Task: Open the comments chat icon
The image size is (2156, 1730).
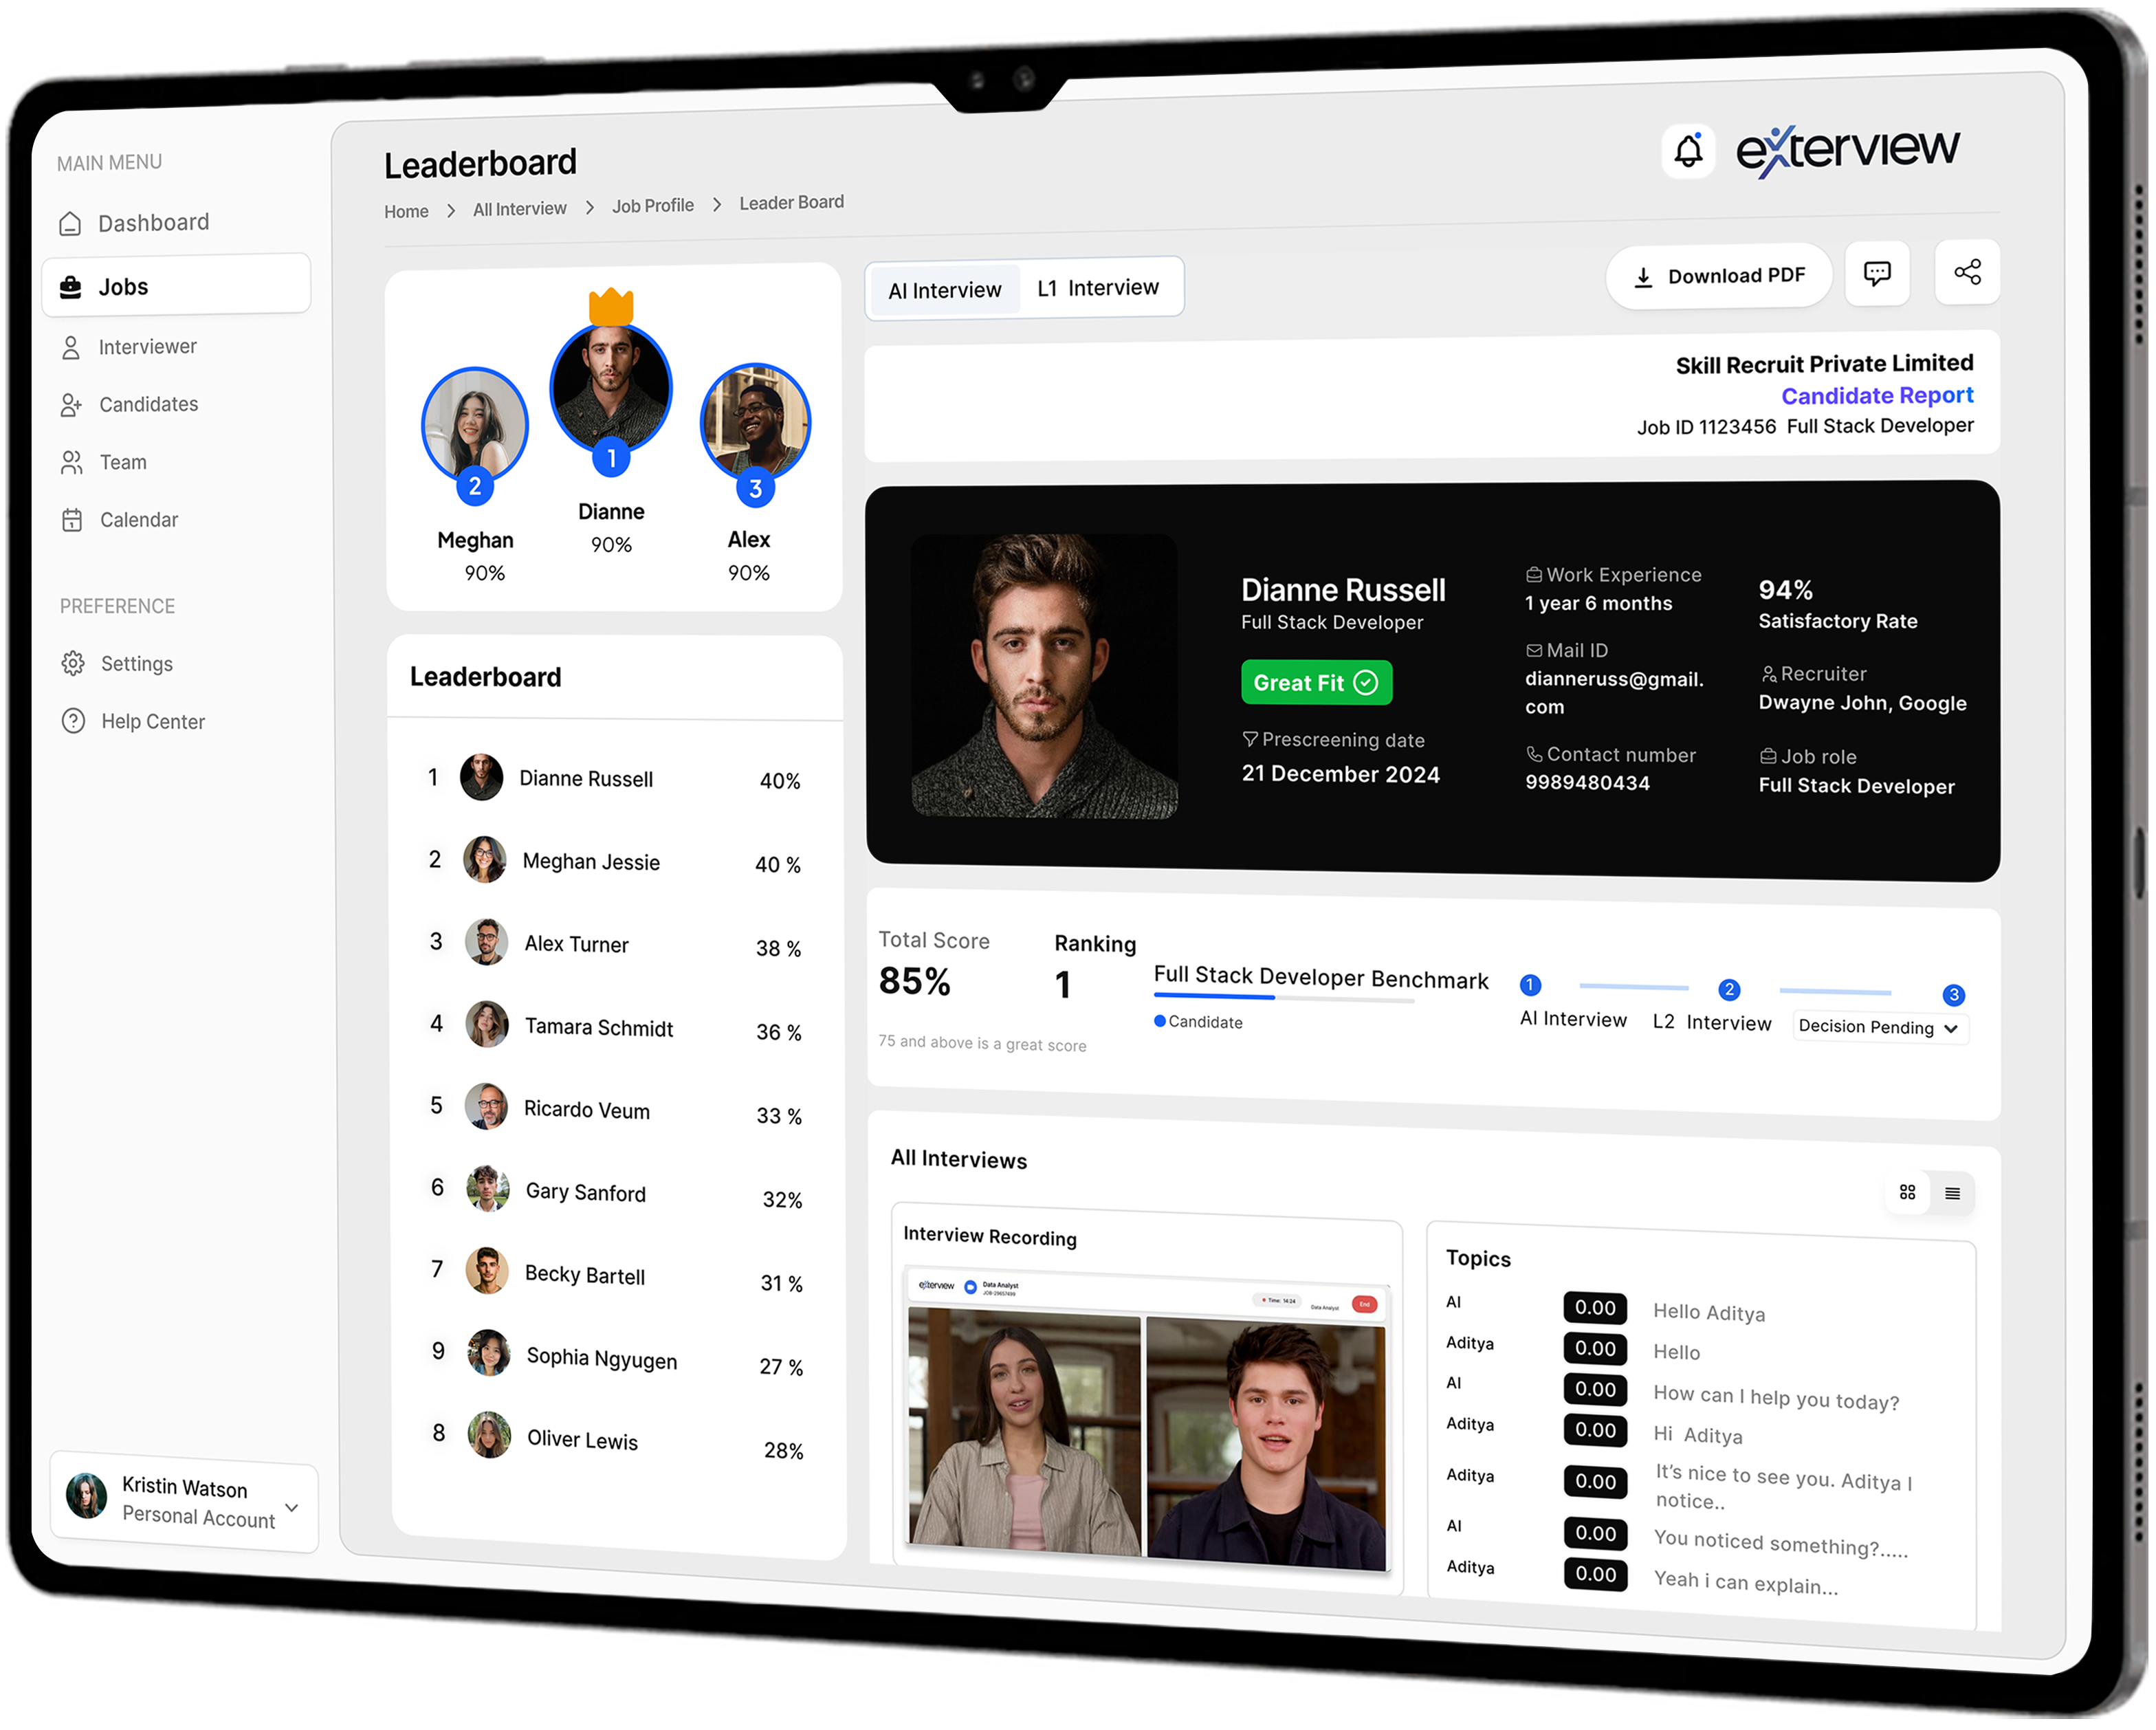Action: click(1876, 273)
